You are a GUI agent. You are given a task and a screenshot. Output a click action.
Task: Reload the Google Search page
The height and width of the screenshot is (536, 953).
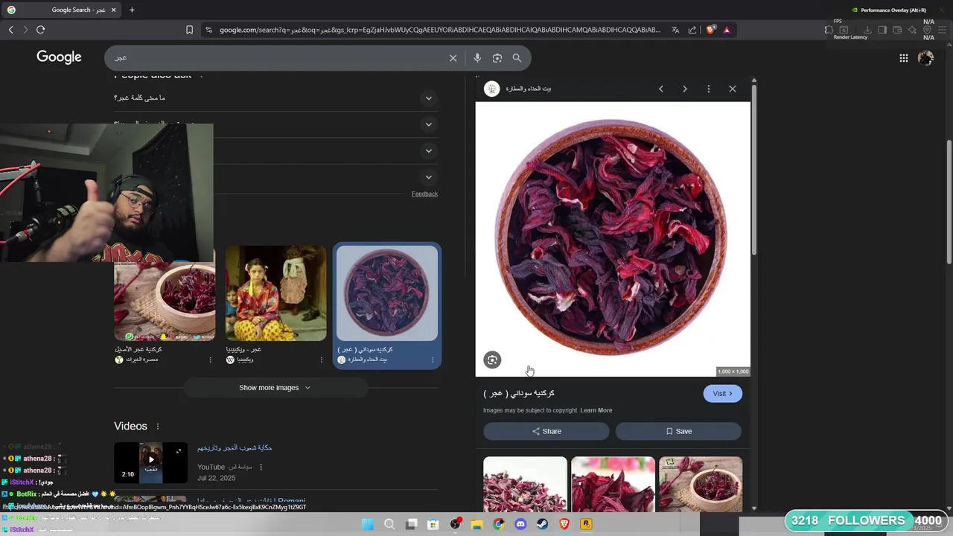click(40, 30)
